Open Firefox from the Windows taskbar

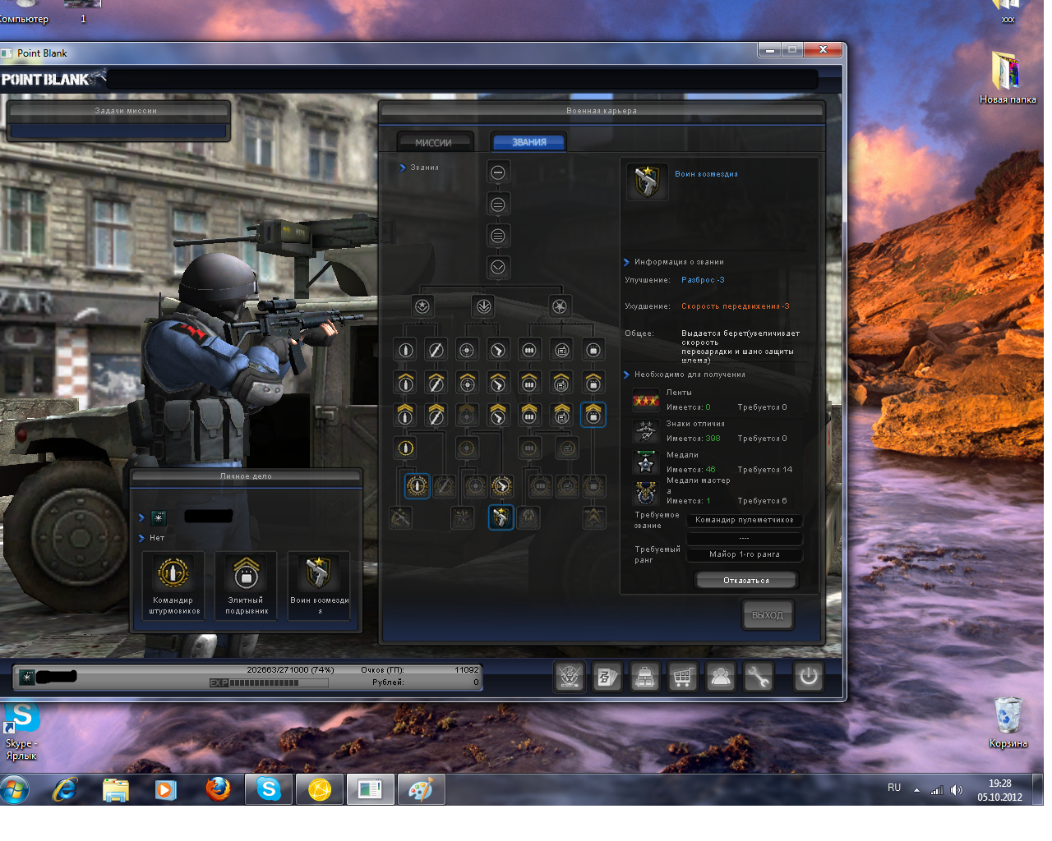pos(218,790)
